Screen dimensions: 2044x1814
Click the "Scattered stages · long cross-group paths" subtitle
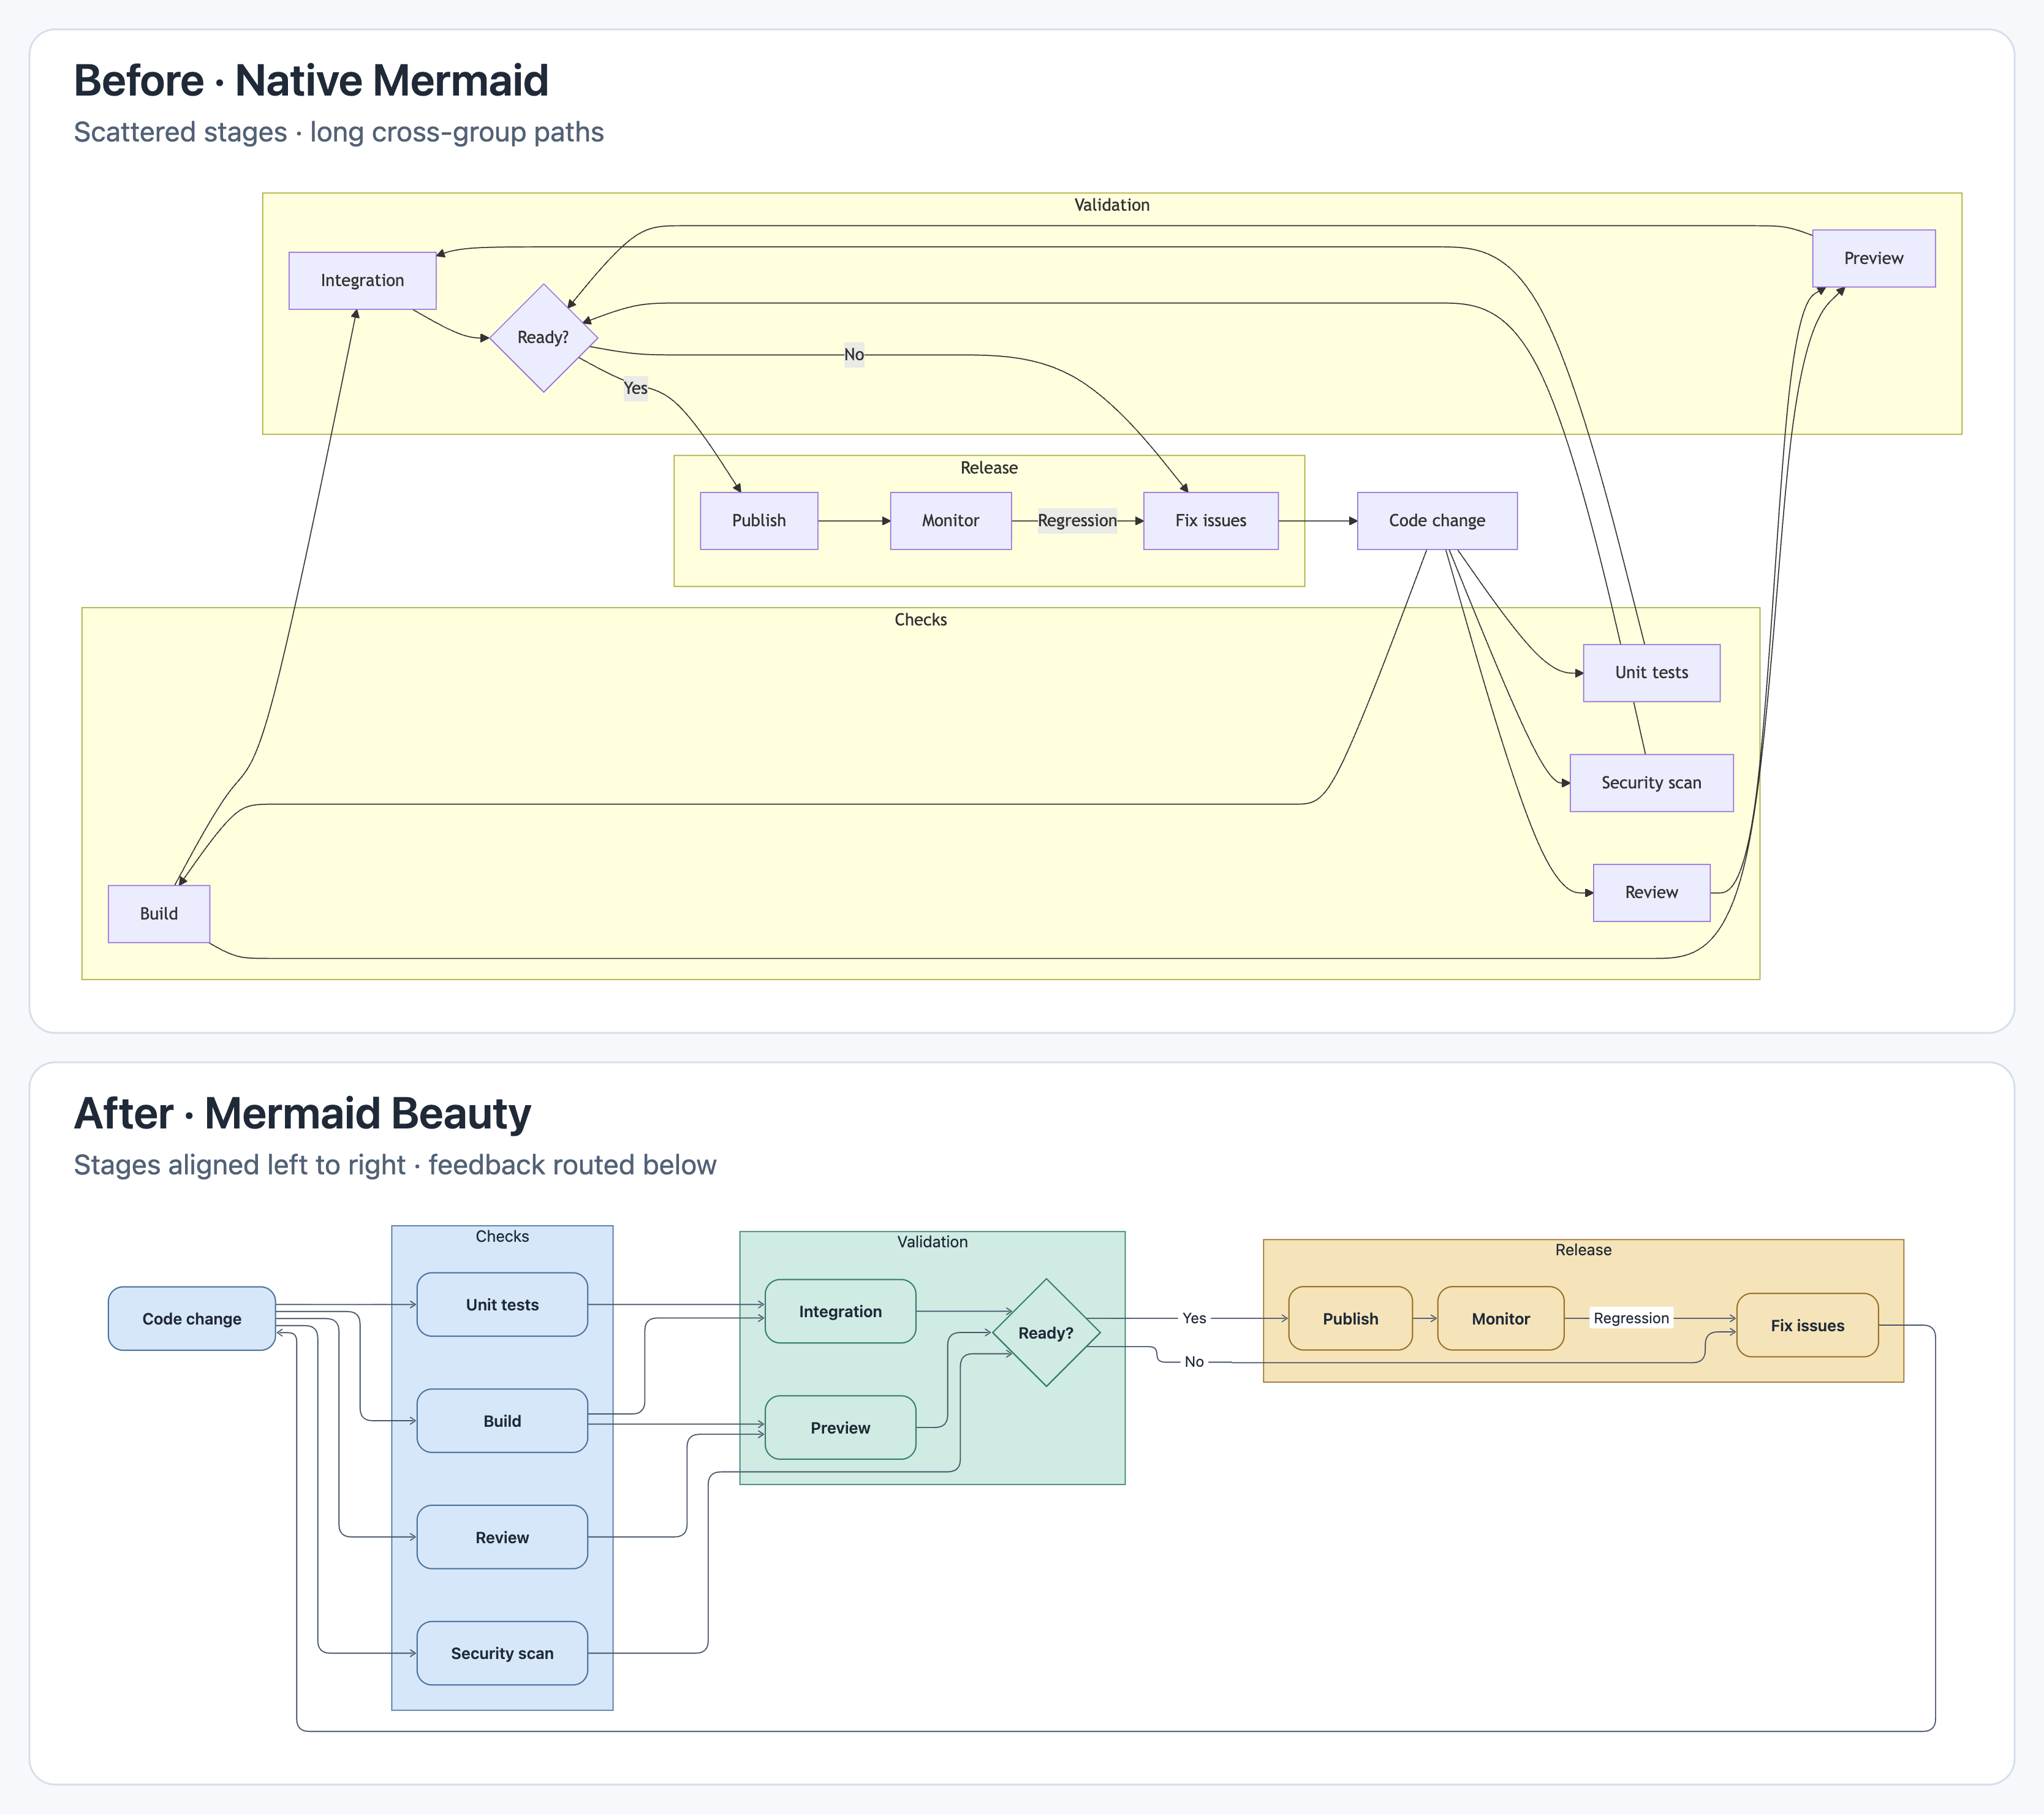click(338, 132)
